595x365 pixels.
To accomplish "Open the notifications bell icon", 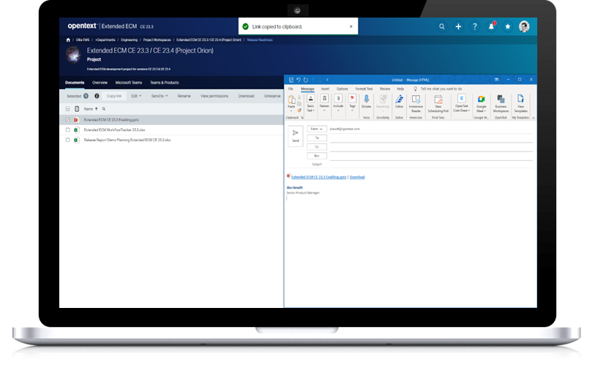I will click(491, 26).
